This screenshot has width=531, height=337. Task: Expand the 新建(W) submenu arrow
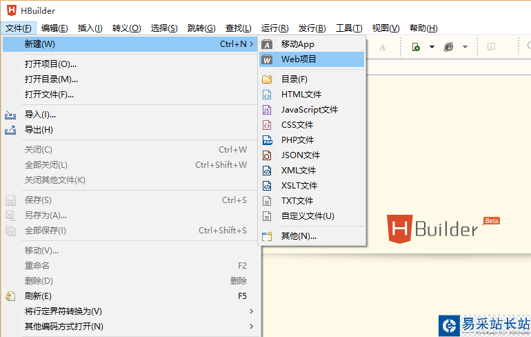coord(251,44)
